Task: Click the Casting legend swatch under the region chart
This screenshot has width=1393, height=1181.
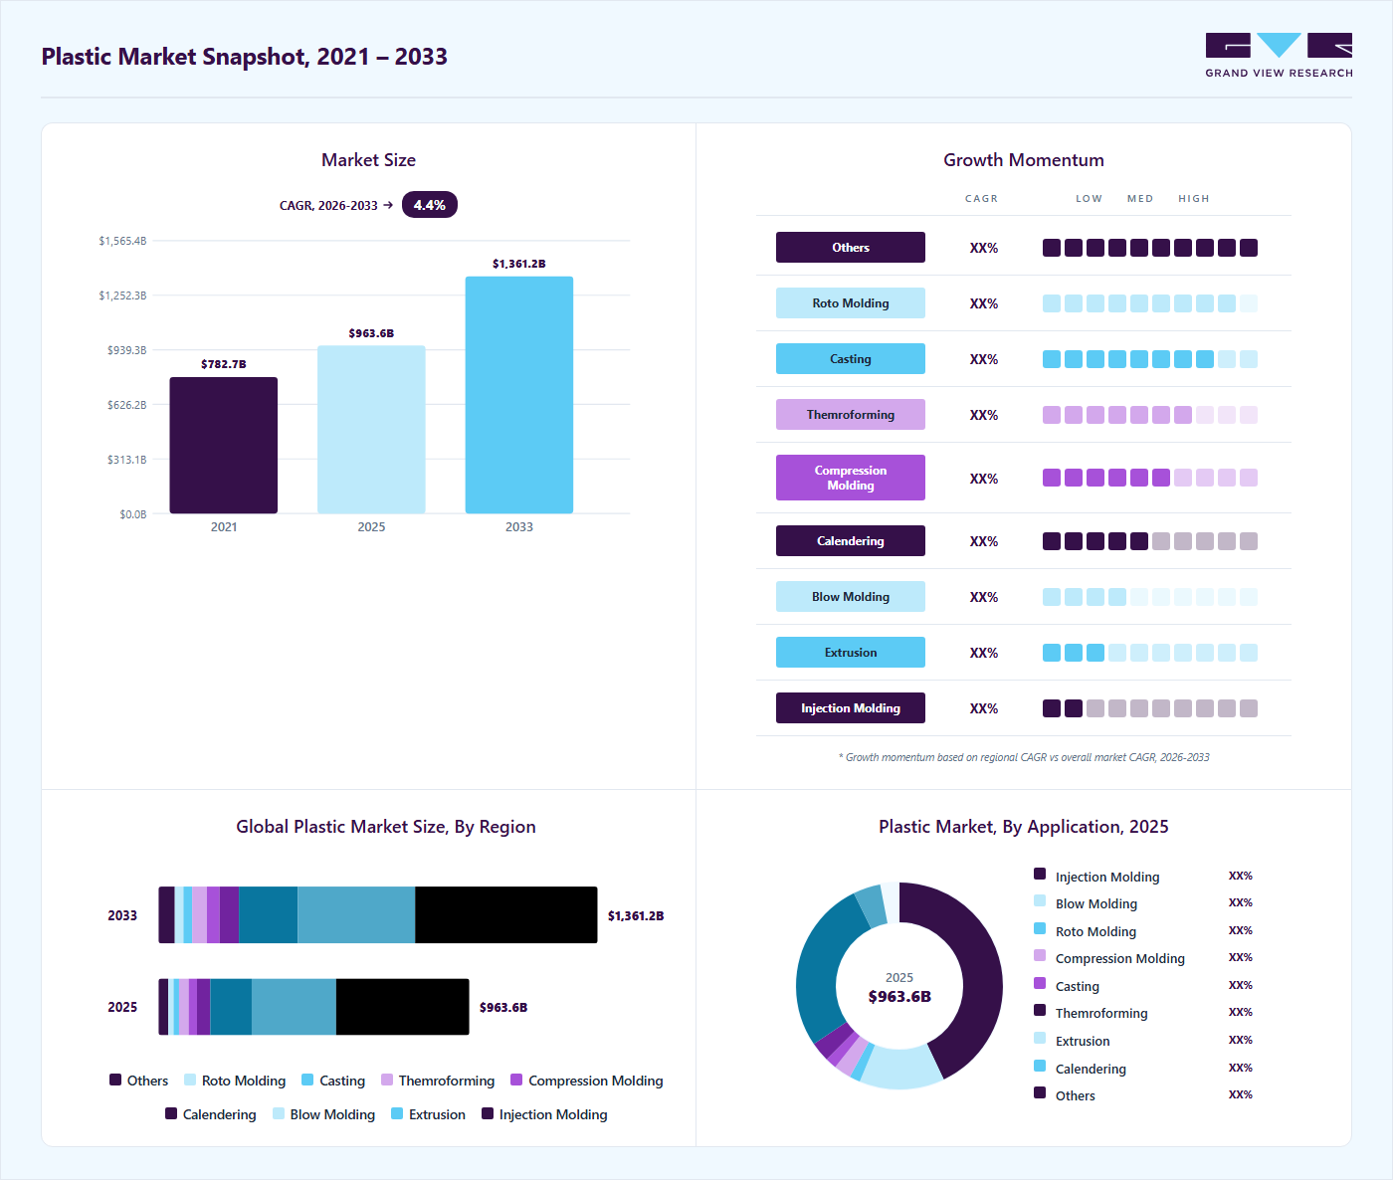Action: click(307, 1080)
